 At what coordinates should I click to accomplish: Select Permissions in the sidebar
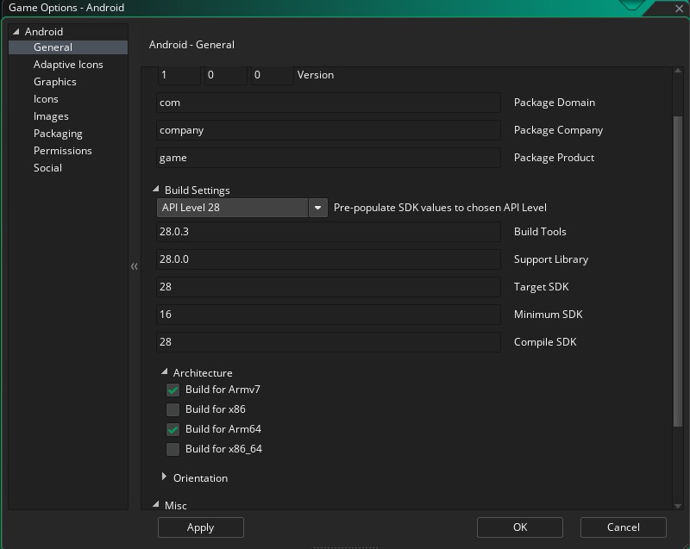[x=62, y=151]
